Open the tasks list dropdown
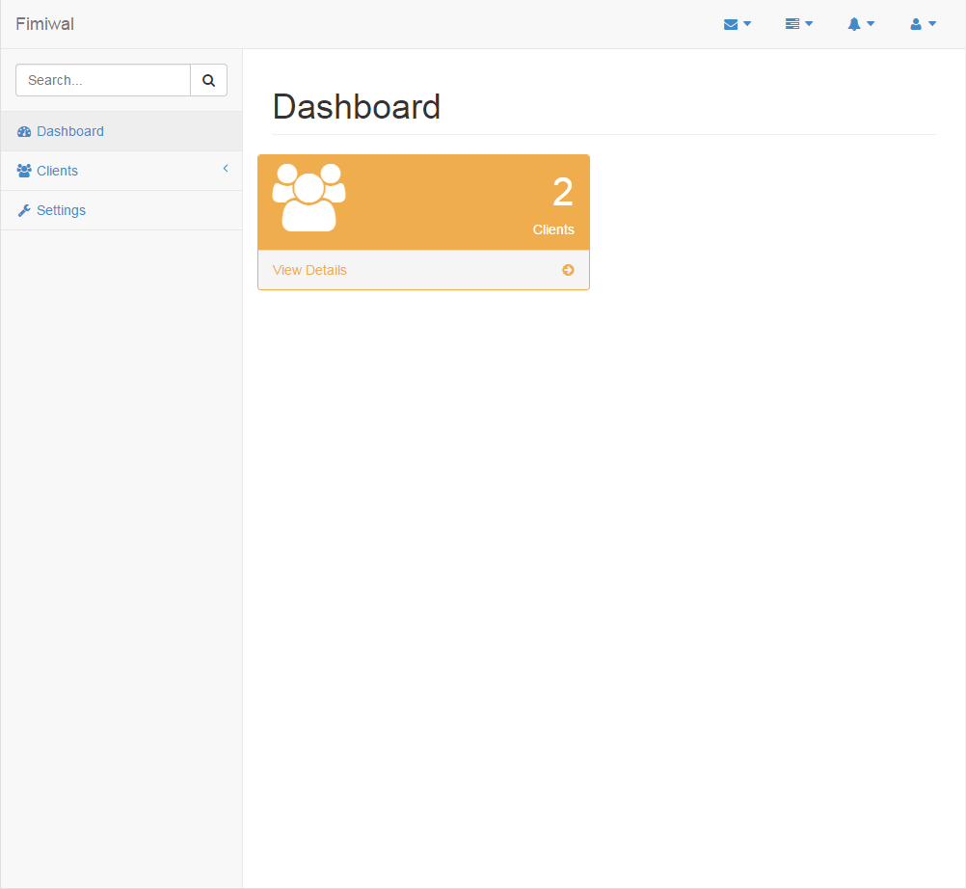 799,24
